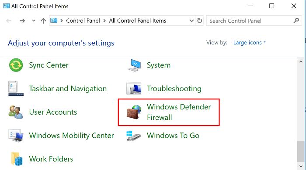The height and width of the screenshot is (170, 306).
Task: Click the Windows Defender Firewall brick icon
Action: [x=134, y=112]
